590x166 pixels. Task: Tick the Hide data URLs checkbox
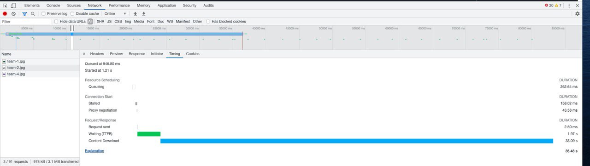pos(56,22)
